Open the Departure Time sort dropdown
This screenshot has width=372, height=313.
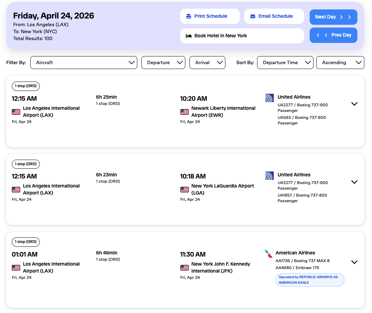[285, 63]
